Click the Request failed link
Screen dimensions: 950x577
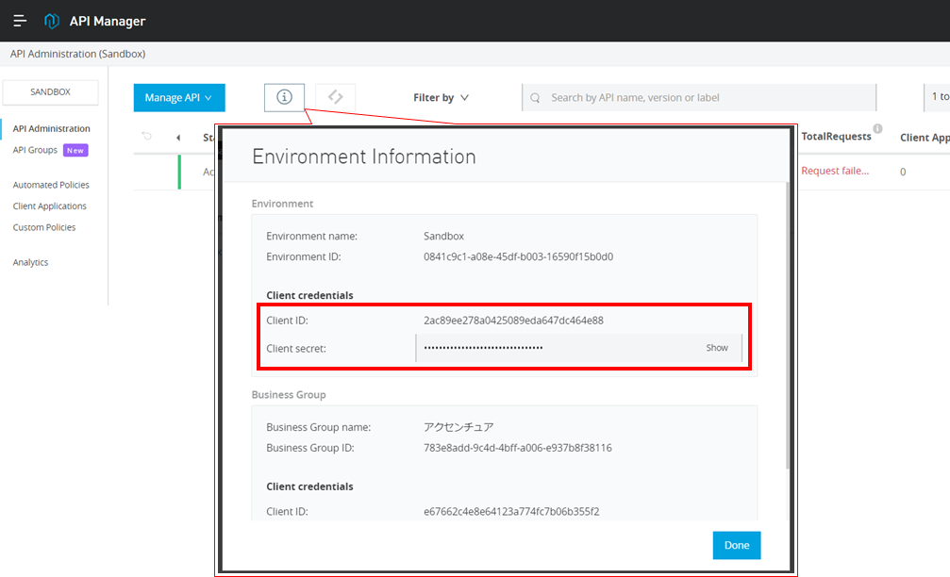point(835,171)
